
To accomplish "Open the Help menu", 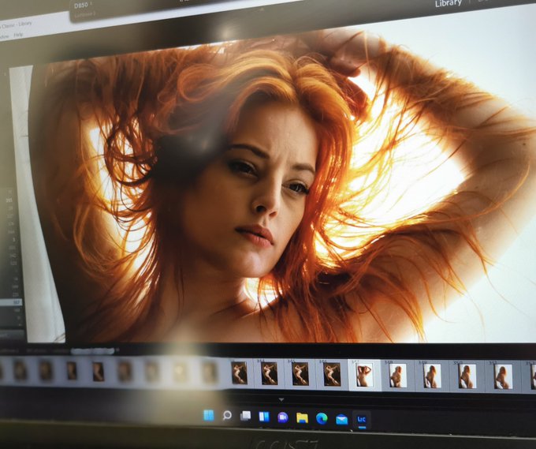I will [18, 35].
